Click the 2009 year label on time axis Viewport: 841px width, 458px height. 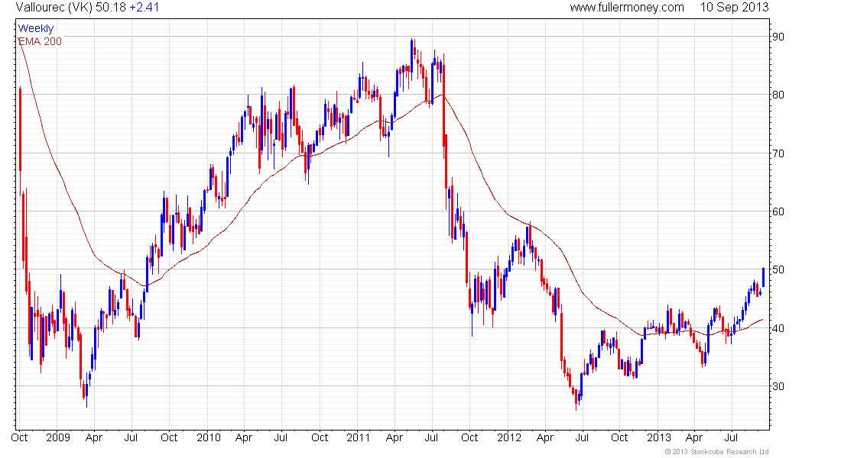click(x=58, y=437)
